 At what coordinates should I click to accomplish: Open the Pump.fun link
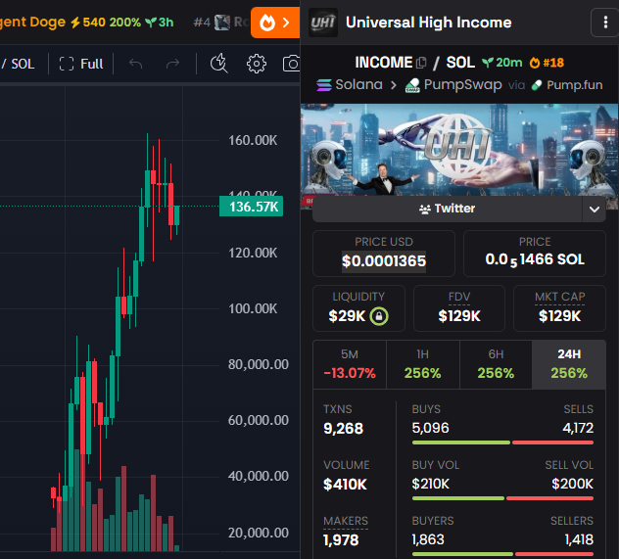pyautogui.click(x=567, y=85)
